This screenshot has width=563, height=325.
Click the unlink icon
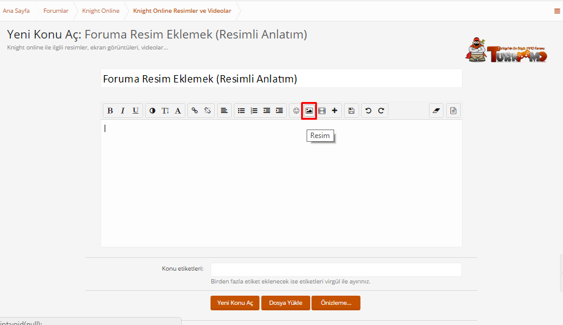tap(207, 111)
